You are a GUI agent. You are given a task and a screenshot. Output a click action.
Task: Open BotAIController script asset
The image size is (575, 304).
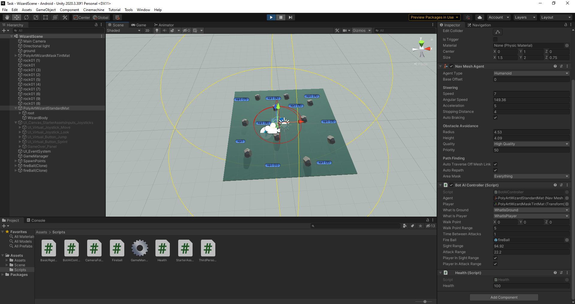click(x=72, y=251)
